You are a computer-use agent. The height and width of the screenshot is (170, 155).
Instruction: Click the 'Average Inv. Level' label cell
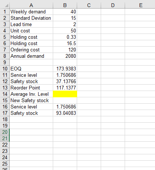coord(31,94)
